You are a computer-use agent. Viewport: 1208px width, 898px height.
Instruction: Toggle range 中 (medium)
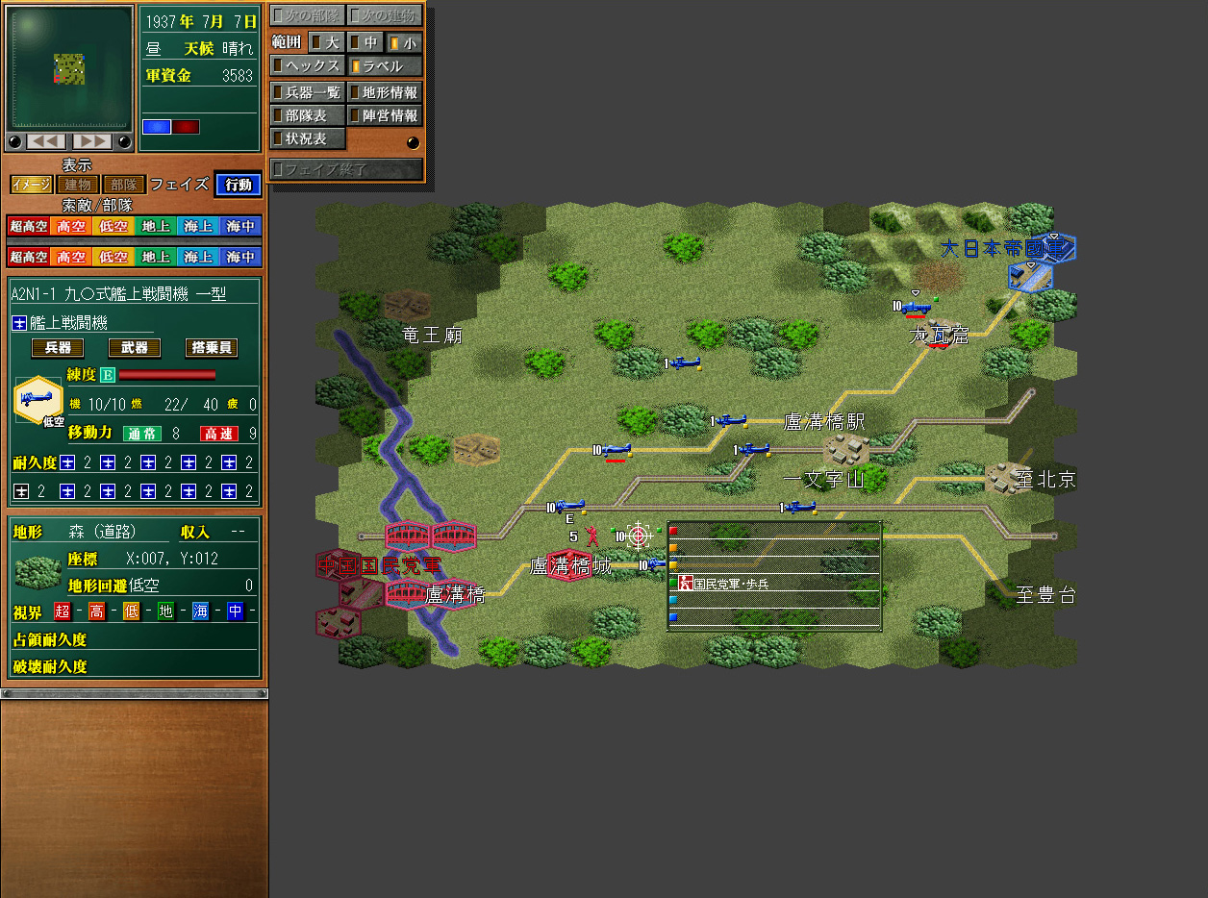tap(365, 42)
